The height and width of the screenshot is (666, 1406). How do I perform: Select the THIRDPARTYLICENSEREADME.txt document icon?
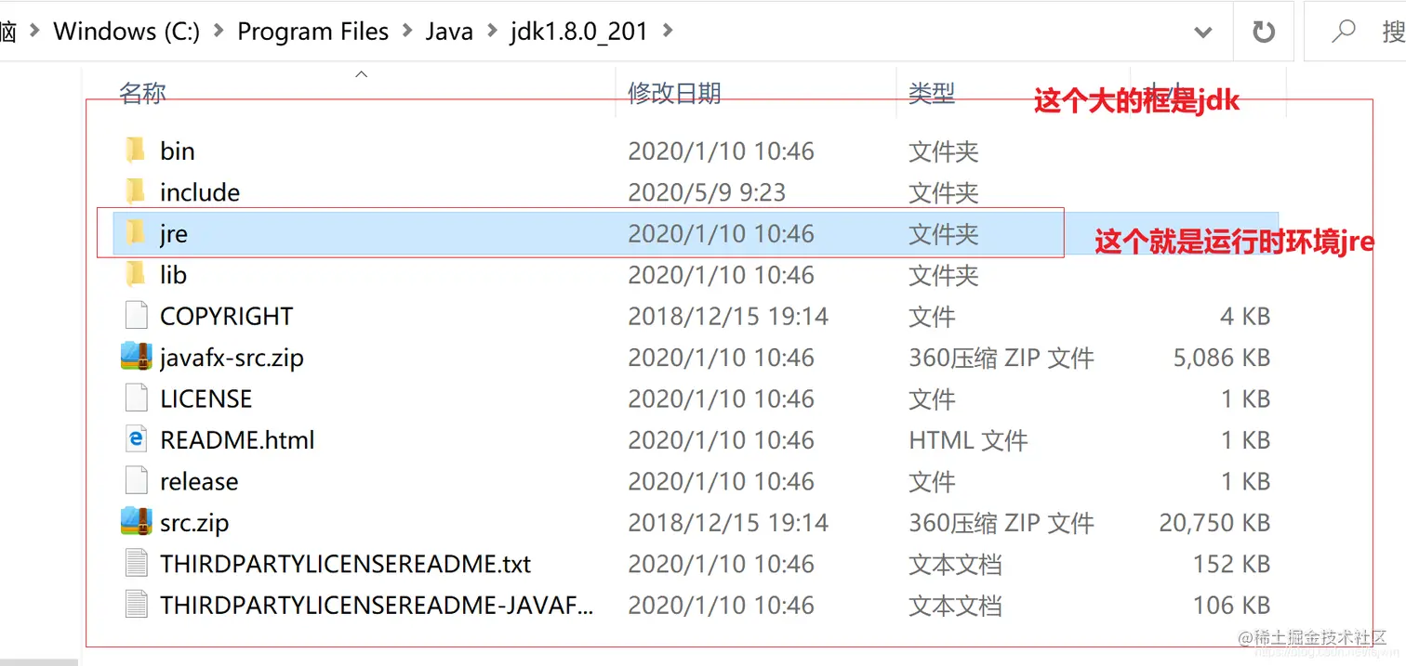tap(136, 564)
